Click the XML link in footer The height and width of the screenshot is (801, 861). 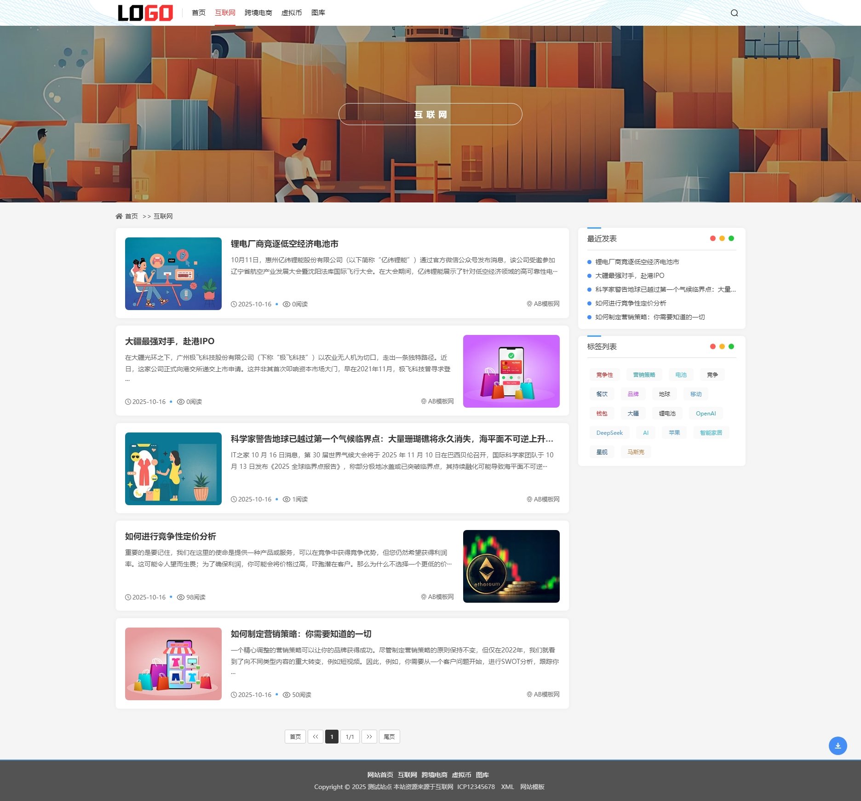pyautogui.click(x=507, y=787)
